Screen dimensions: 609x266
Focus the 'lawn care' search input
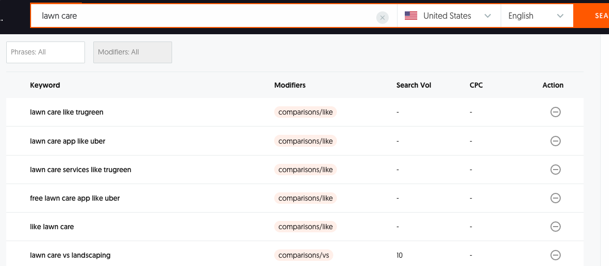click(207, 16)
